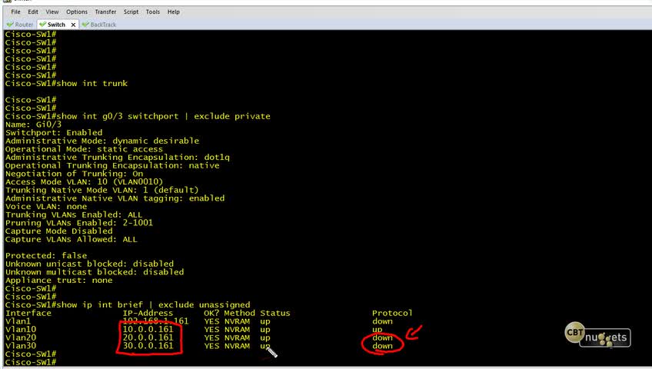Click 'Unknown unicast blocked: disabled' line
This screenshot has width=652, height=369.
[89, 264]
